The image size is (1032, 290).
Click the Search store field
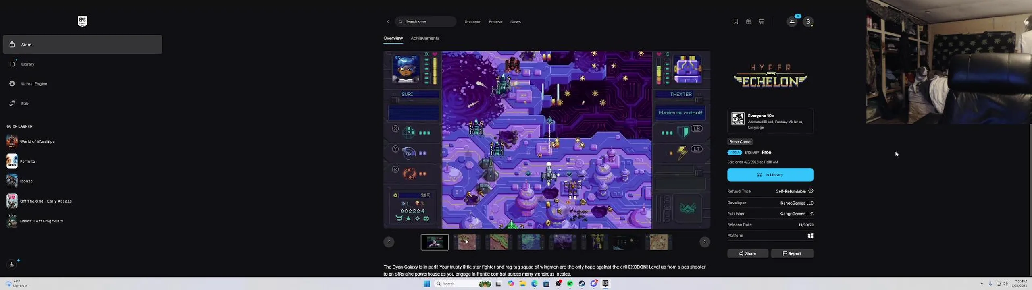(426, 22)
